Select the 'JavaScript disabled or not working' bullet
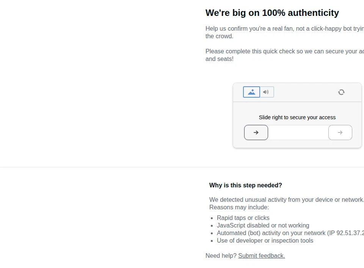364x268 pixels. point(263,225)
